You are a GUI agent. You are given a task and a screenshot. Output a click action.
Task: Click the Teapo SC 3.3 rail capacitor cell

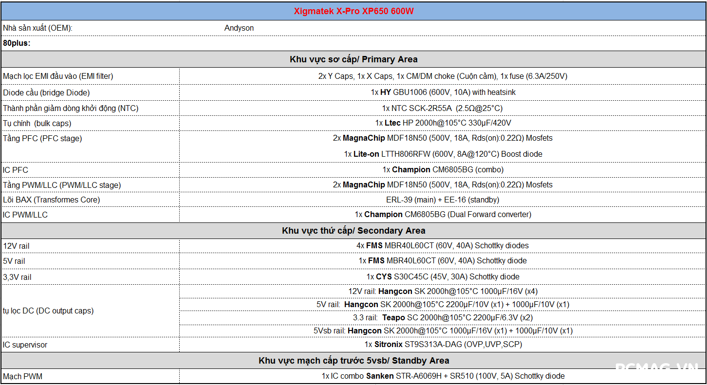point(443,318)
